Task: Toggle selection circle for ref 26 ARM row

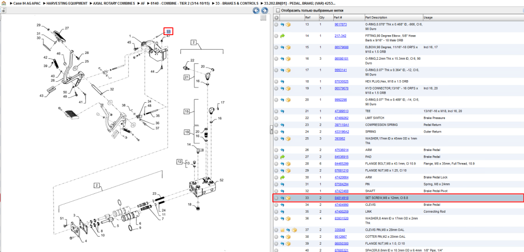Action: tap(276, 150)
